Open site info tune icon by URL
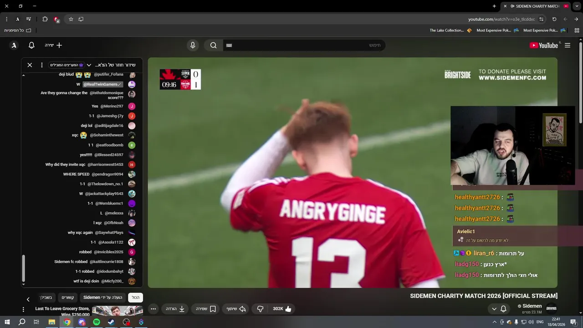583x328 pixels. click(541, 19)
